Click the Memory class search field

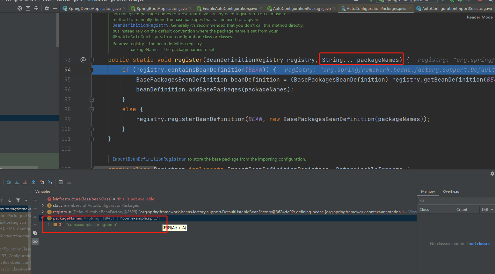(456, 201)
